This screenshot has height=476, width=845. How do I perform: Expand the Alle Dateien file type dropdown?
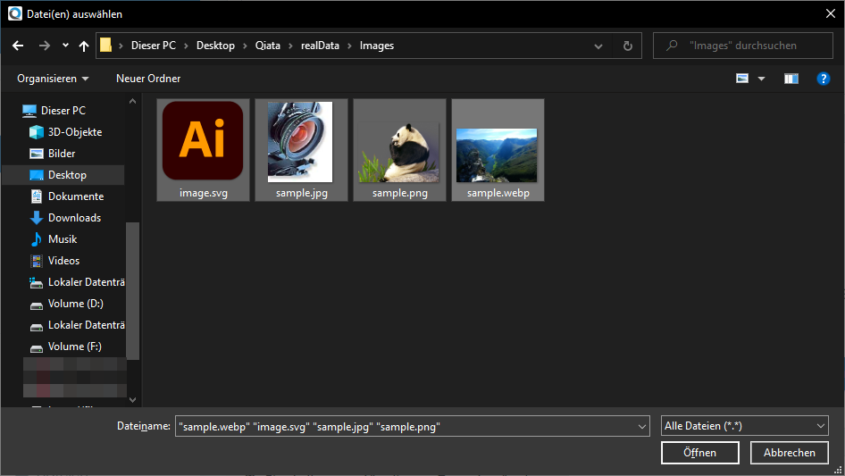coord(745,427)
